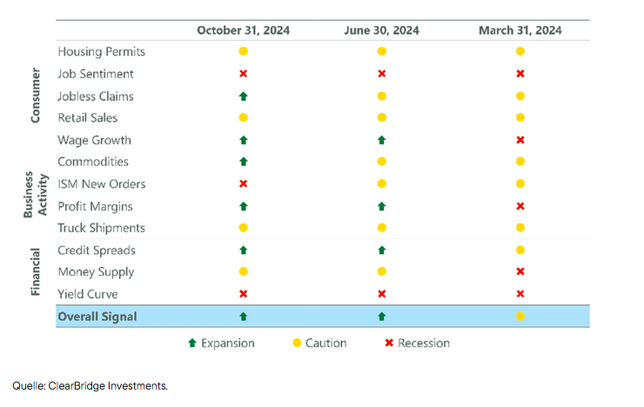Click the June 30, 2024 column header
Viewport: 644px width, 407px height.
pos(381,30)
